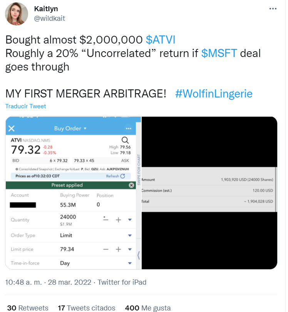The height and width of the screenshot is (312, 288).
Task: Close the Buy Order screen
Action: pyautogui.click(x=12, y=129)
